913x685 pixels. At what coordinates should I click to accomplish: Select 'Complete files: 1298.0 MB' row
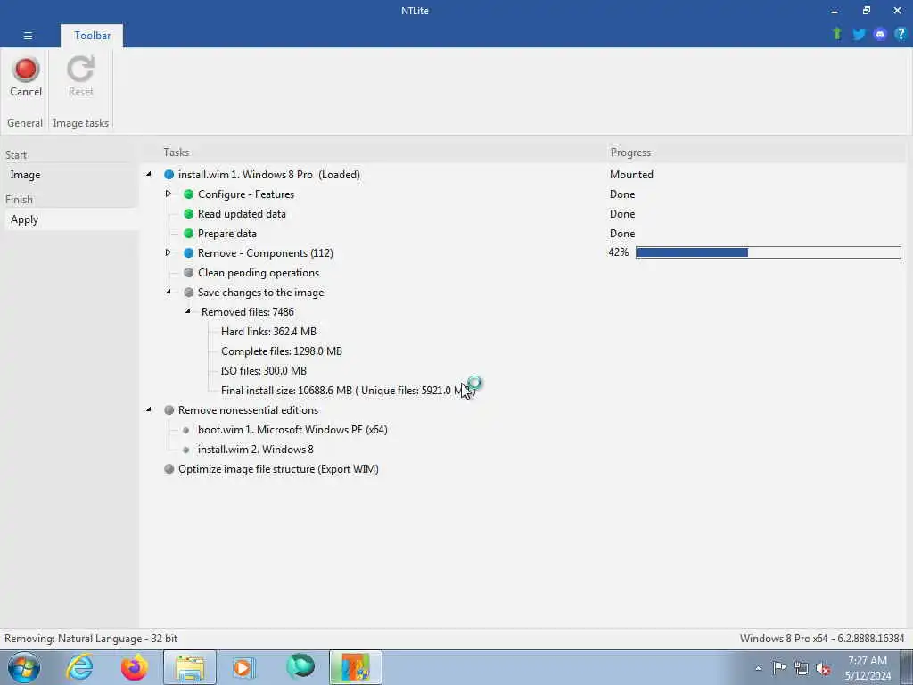click(281, 351)
